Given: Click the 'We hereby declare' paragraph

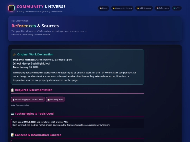Looking at the screenshot, I should 74,76.
